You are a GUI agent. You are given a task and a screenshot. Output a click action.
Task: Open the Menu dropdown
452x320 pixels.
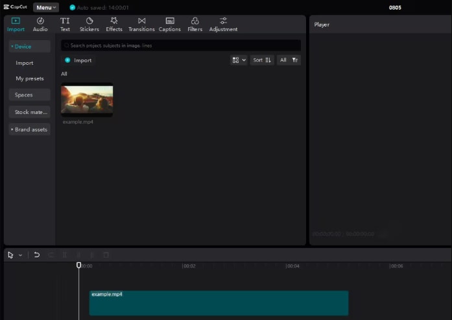tap(46, 8)
